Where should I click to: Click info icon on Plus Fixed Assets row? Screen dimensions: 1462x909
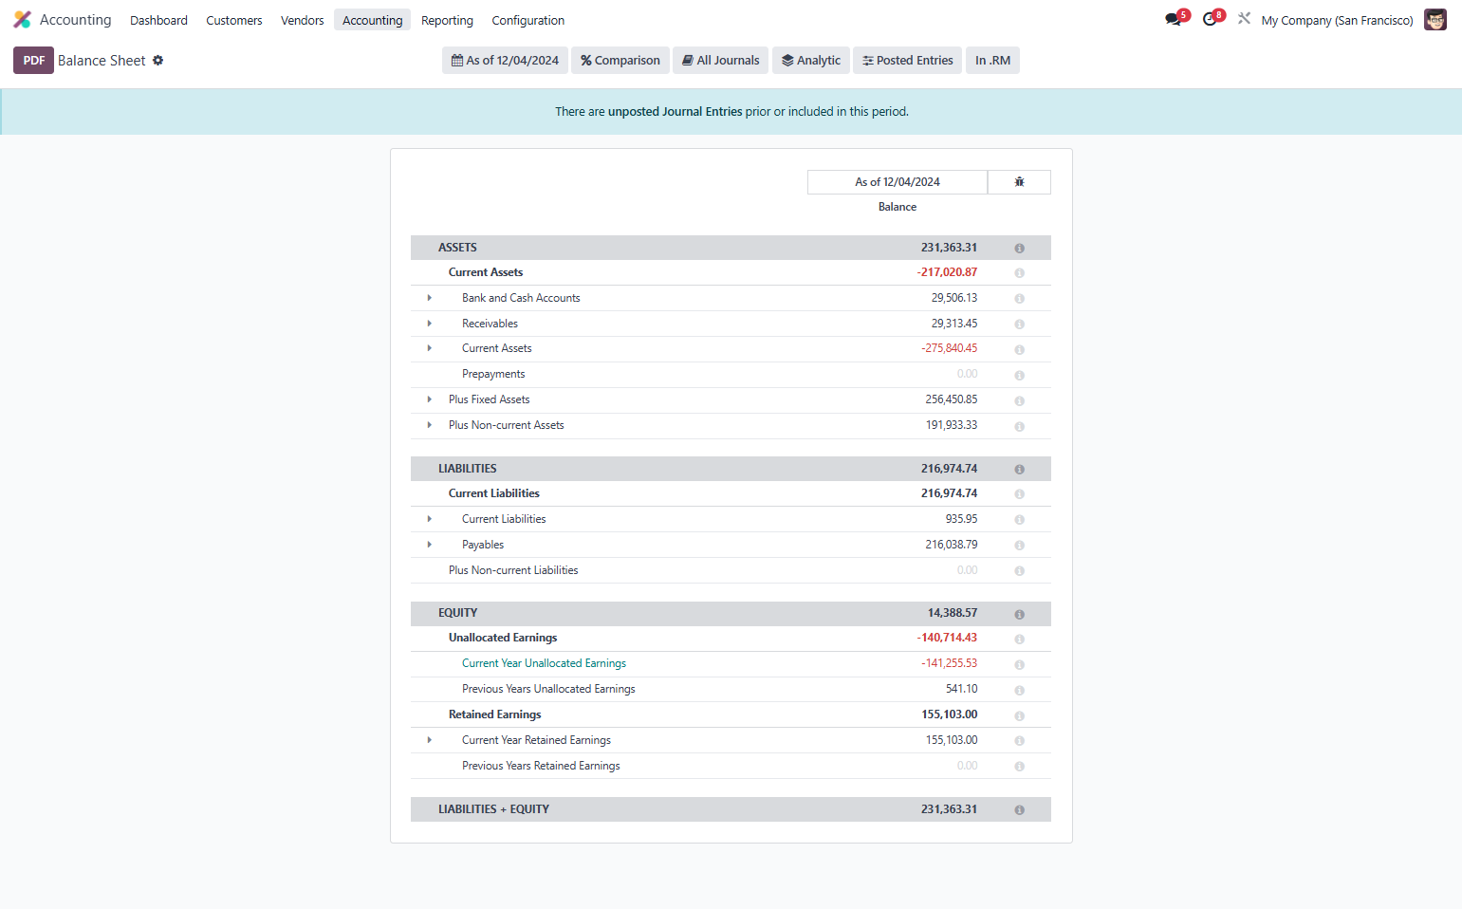1020,400
